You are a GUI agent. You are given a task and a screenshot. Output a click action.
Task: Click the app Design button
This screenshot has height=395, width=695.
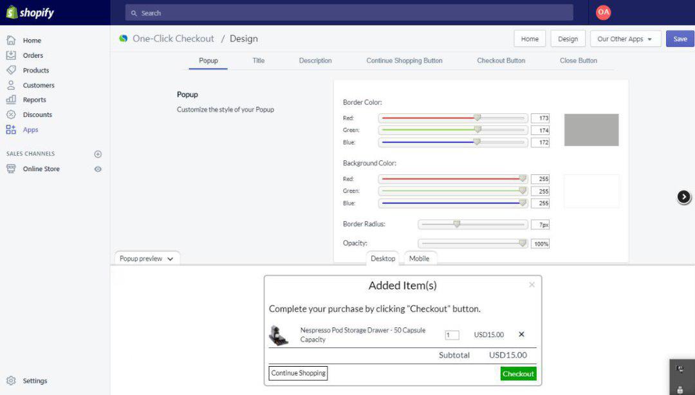tap(568, 39)
